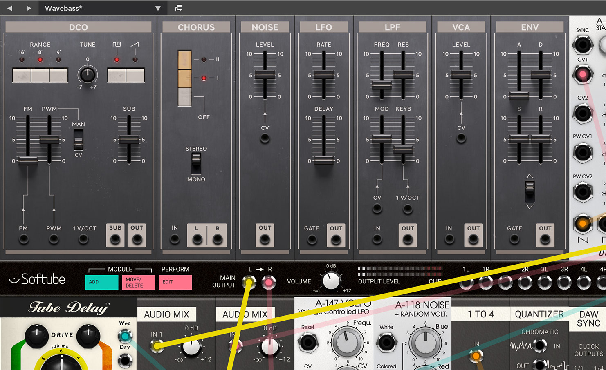Click the LPF CV input jack
Screen dimensions: 606x370
click(377, 209)
